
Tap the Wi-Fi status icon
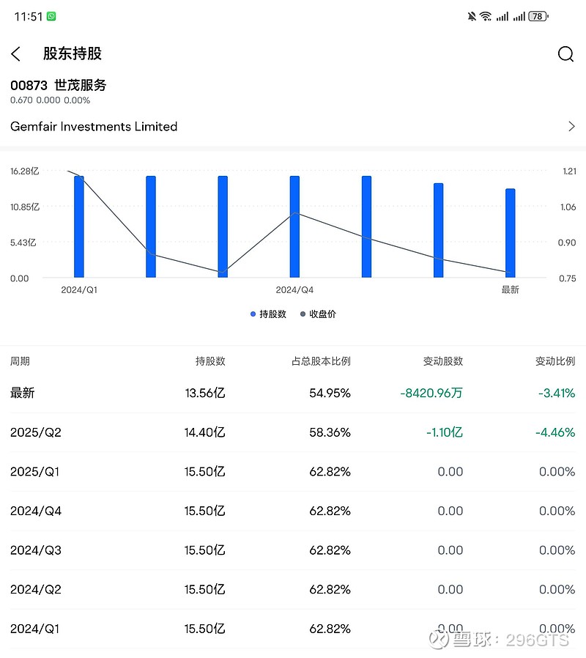tap(486, 16)
